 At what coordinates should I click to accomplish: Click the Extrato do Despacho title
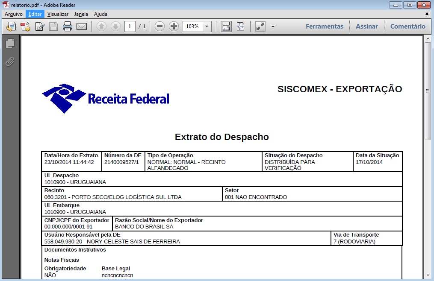[x=222, y=137]
